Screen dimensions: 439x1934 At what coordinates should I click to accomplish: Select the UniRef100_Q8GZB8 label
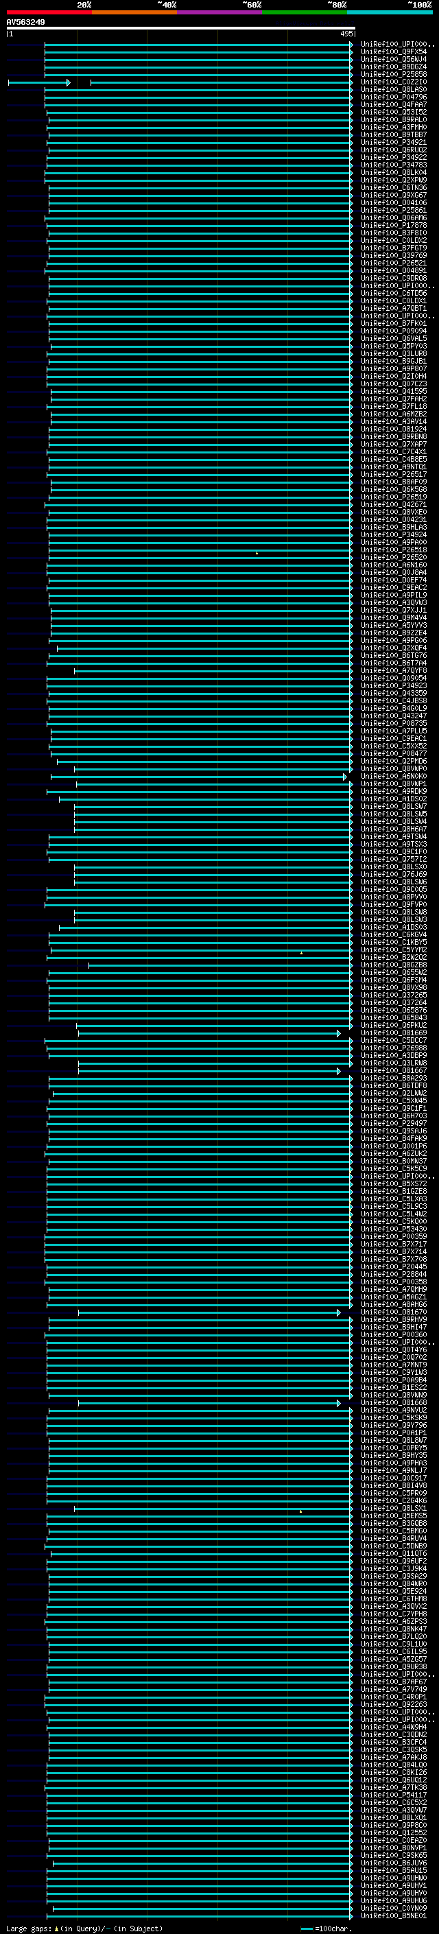(x=393, y=965)
